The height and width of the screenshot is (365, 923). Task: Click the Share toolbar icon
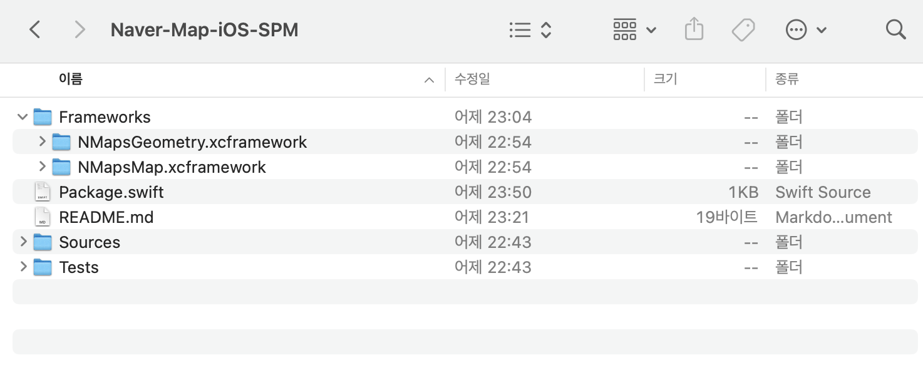694,29
